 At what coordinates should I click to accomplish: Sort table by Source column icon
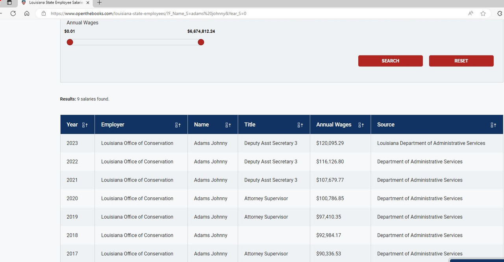493,125
